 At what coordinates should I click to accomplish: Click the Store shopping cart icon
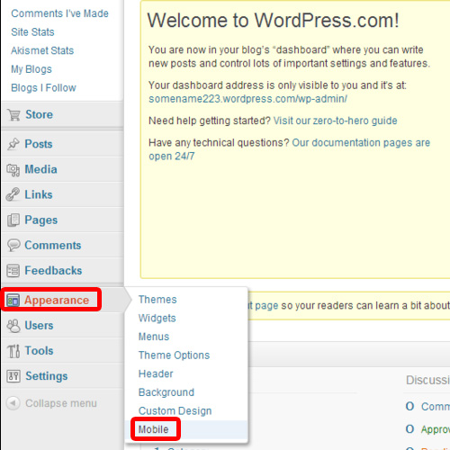(14, 115)
